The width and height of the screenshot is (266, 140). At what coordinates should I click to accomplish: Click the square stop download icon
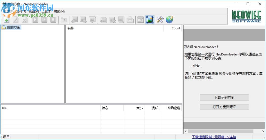[x=53, y=20]
